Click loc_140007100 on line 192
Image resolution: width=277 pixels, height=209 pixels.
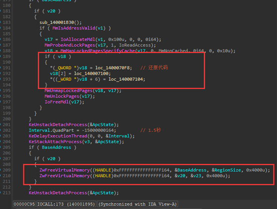[x=91, y=73]
